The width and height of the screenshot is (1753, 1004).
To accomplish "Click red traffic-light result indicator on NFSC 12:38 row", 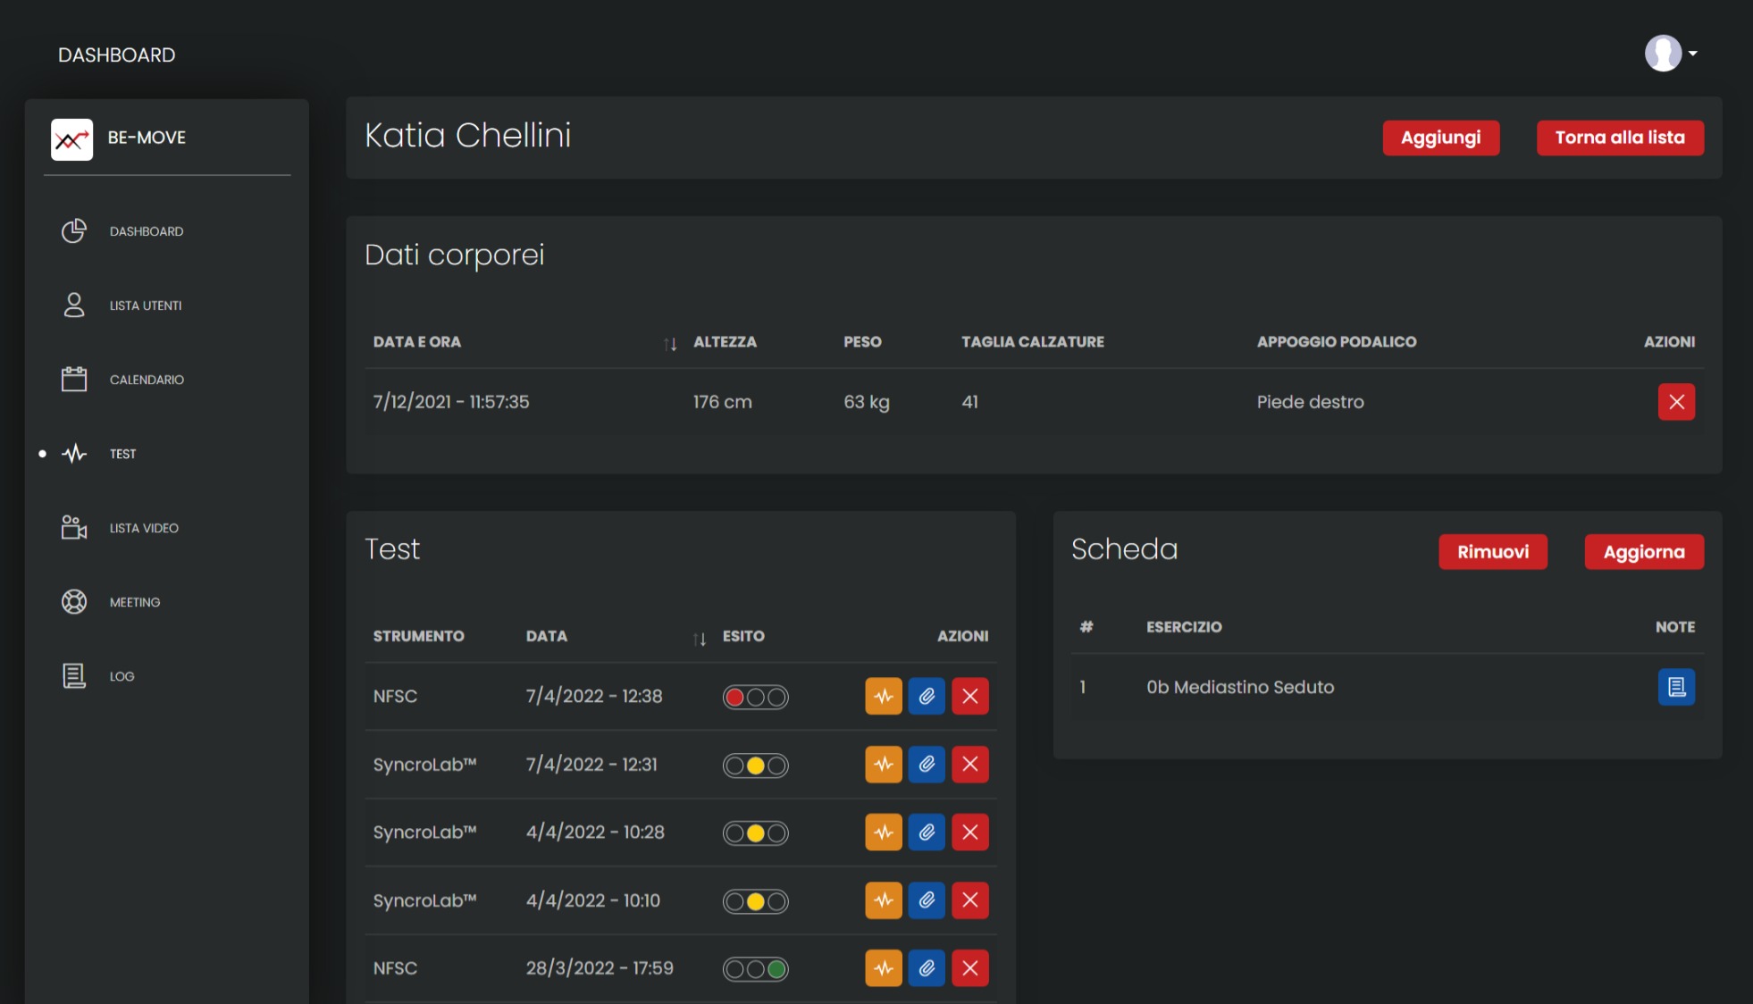I will 734,697.
